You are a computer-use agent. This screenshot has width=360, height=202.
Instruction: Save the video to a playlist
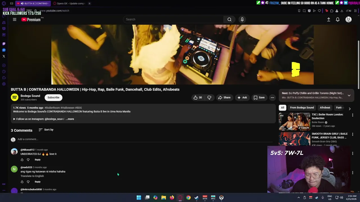point(259,98)
